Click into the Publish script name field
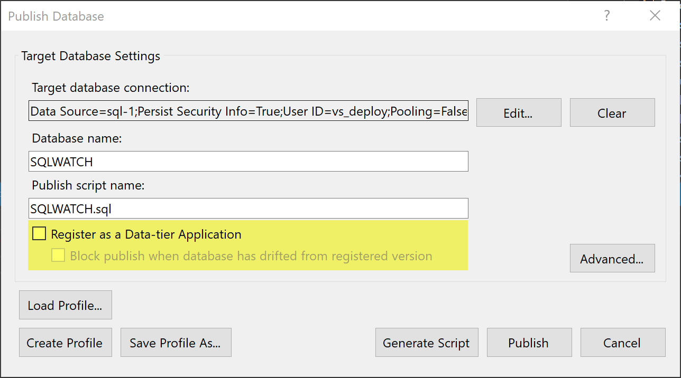The height and width of the screenshot is (378, 681). tap(249, 209)
